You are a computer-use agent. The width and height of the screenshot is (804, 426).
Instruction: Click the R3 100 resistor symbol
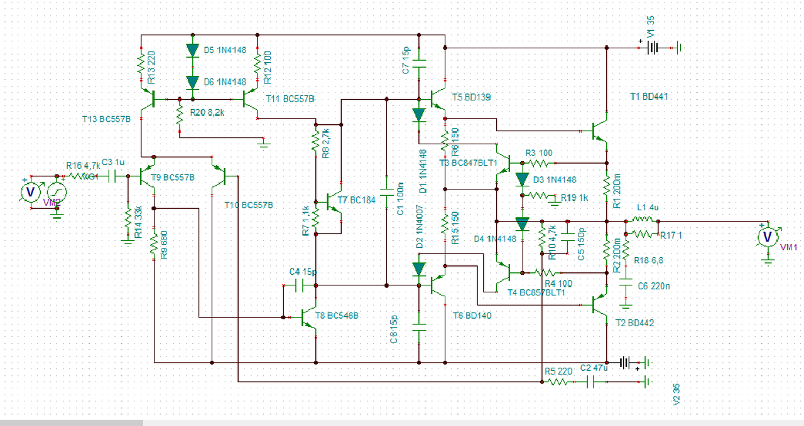[538, 162]
